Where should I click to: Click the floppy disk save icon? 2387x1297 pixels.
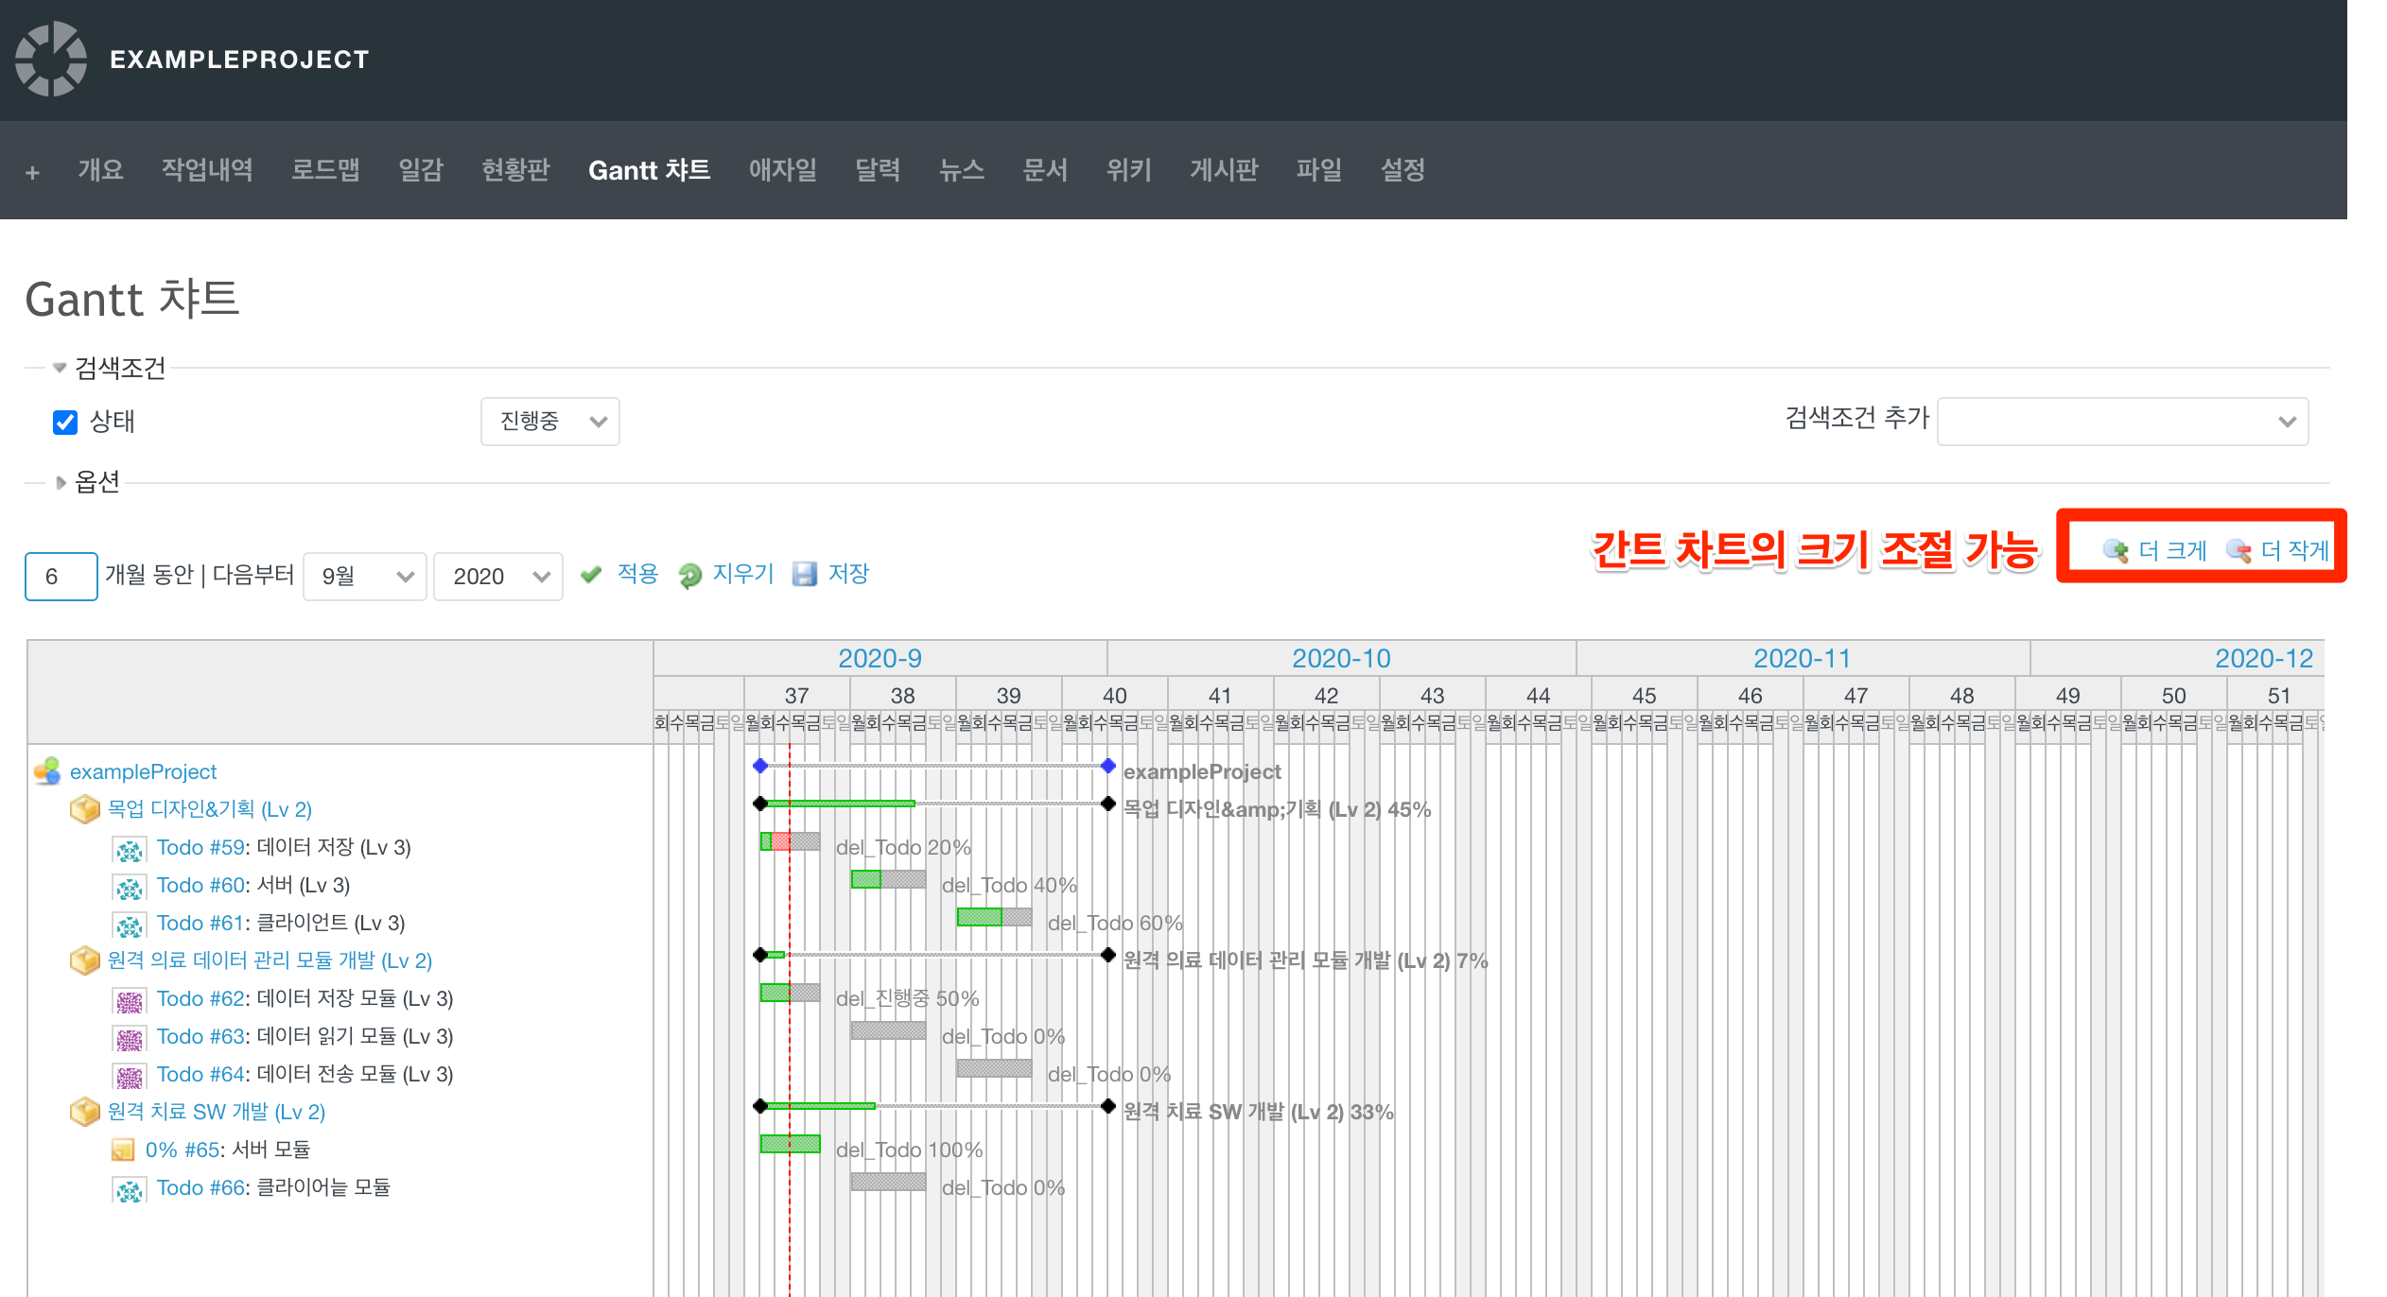(x=805, y=574)
